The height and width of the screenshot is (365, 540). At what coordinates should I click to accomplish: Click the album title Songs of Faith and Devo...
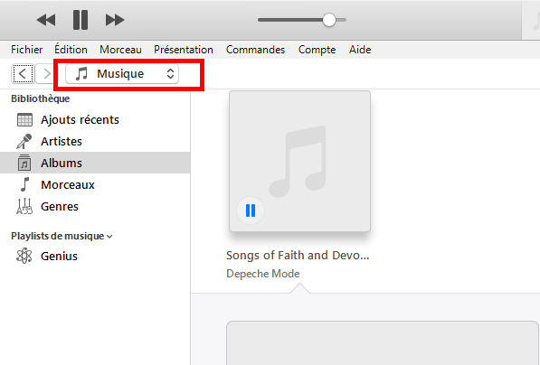point(298,256)
